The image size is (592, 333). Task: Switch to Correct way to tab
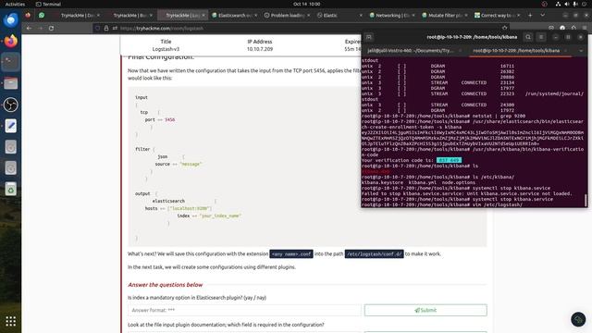[x=498, y=15]
